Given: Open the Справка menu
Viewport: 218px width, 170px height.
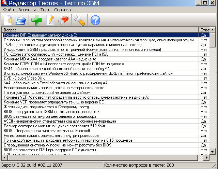Looking at the screenshot, I should pyautogui.click(x=63, y=10).
